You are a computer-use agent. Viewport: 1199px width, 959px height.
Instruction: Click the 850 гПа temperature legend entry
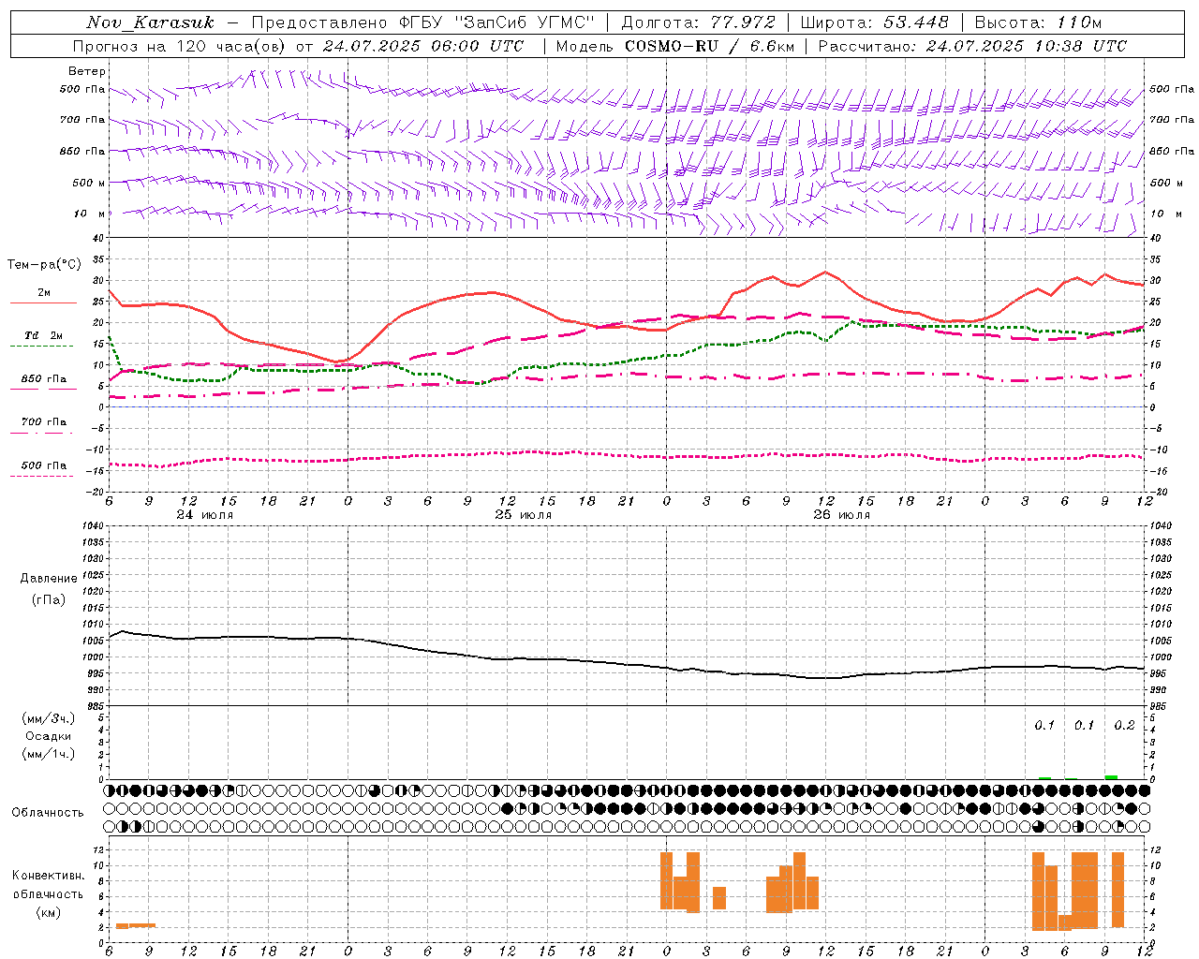44,379
